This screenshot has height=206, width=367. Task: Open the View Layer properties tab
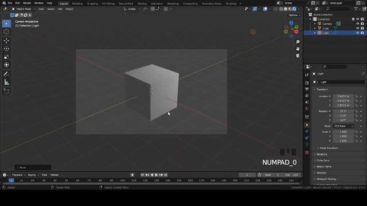[307, 96]
